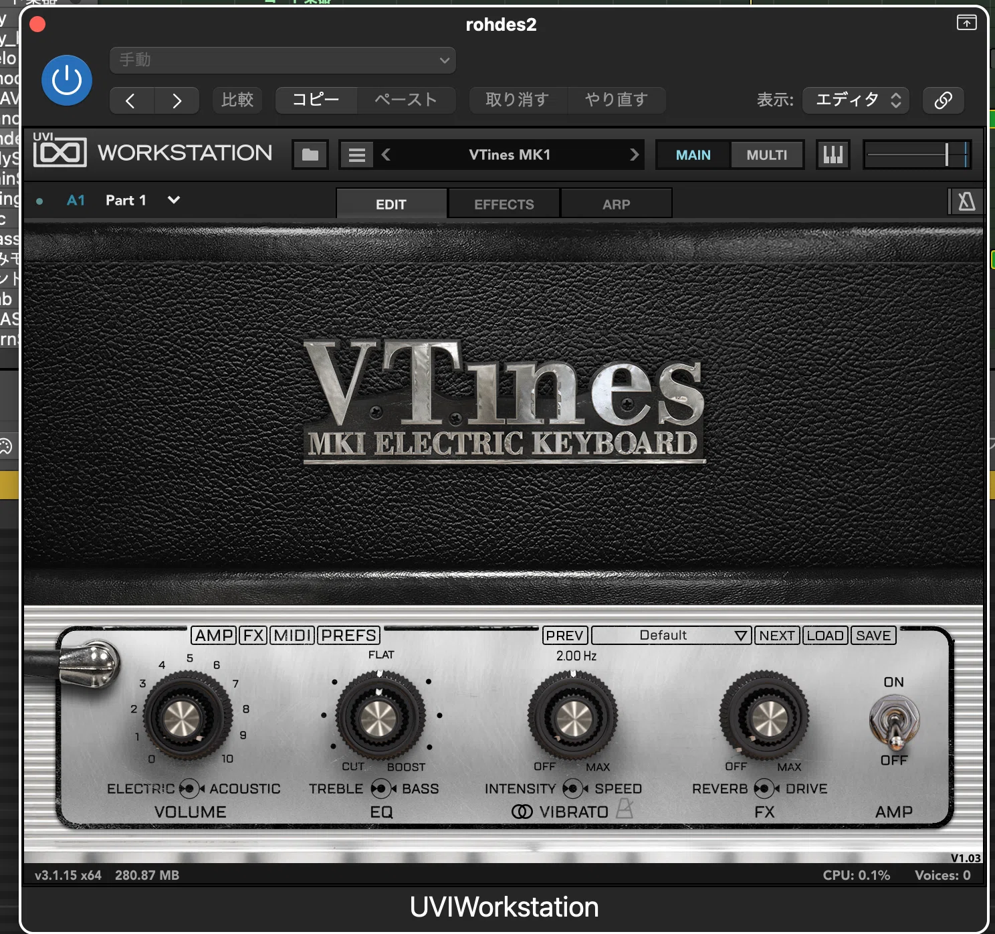Click the 280.87 MB memory readout
This screenshot has height=934, width=995.
pos(147,875)
